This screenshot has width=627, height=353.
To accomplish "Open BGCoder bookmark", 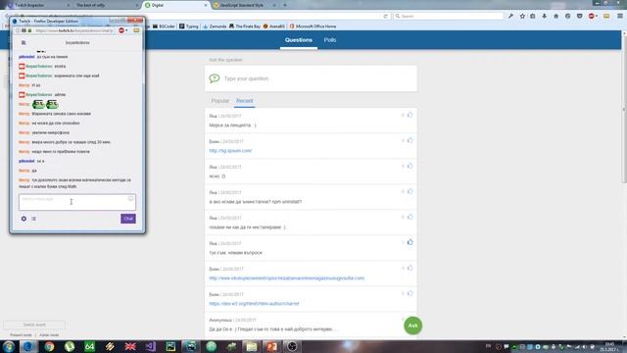I will tap(165, 26).
